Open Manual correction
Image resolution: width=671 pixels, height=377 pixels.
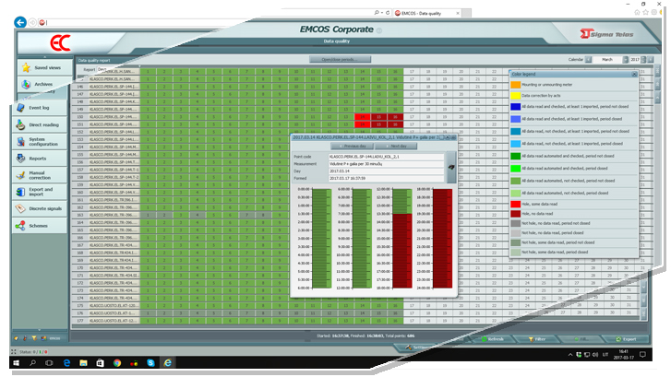41,175
